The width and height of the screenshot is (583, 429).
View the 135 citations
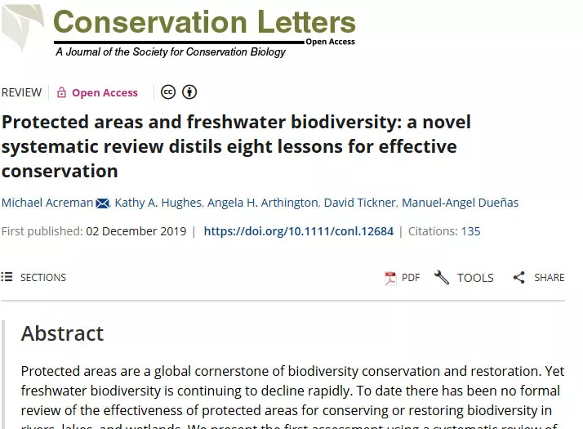click(470, 231)
